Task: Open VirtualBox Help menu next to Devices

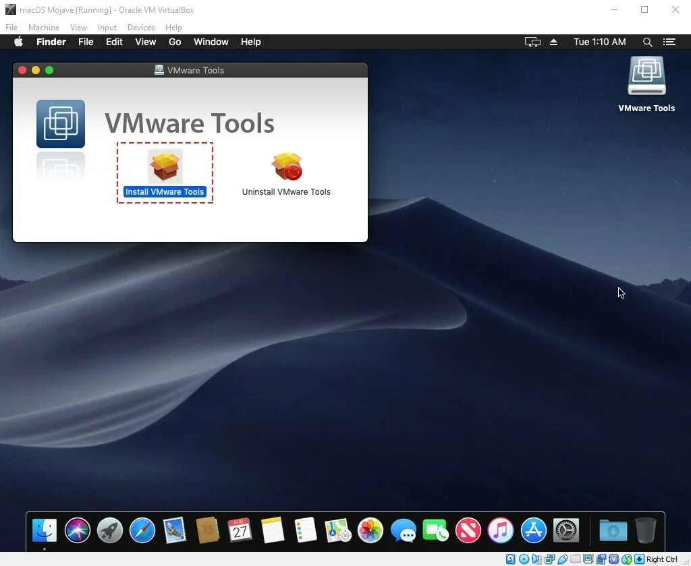Action: [173, 27]
